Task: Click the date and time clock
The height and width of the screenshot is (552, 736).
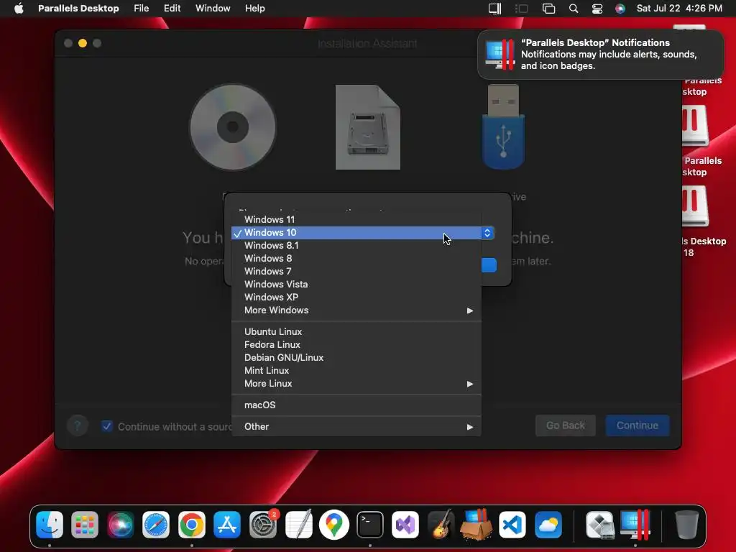Action: click(x=679, y=8)
